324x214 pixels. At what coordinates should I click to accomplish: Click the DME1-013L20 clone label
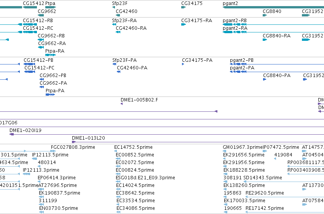click(88, 138)
